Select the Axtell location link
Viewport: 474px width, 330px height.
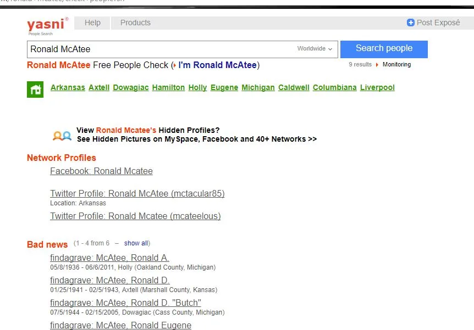tap(99, 87)
